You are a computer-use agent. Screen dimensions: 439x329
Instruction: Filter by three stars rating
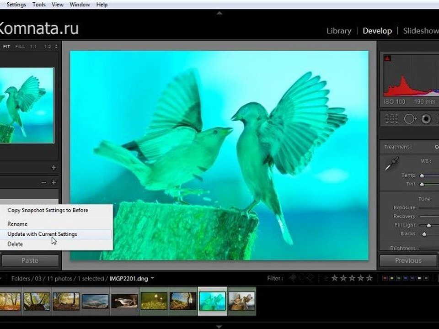tap(352, 278)
